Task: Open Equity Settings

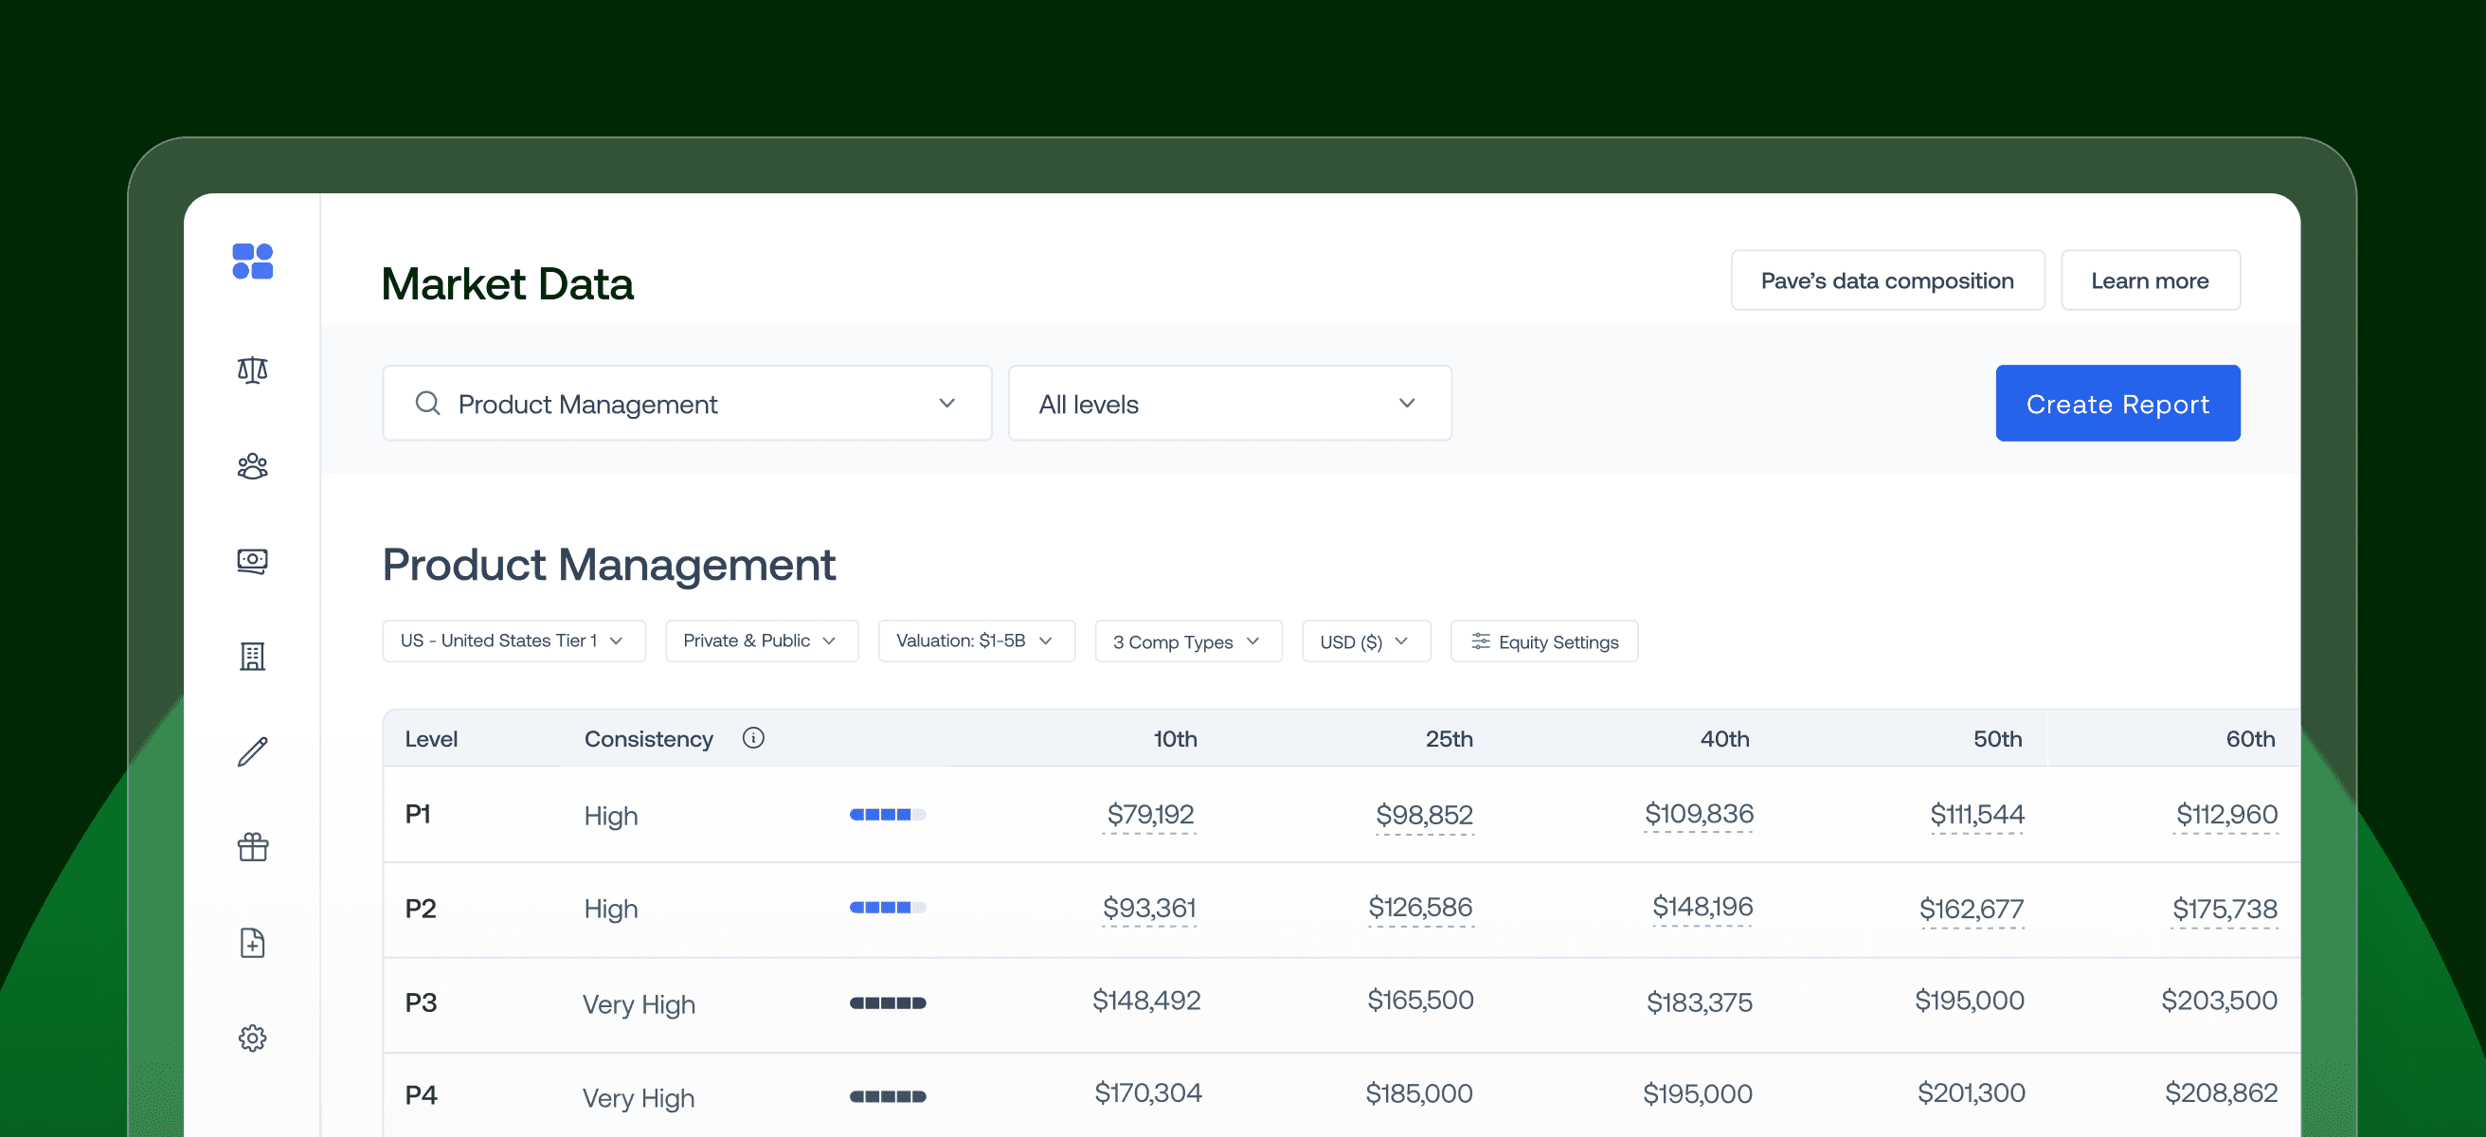Action: click(x=1543, y=641)
